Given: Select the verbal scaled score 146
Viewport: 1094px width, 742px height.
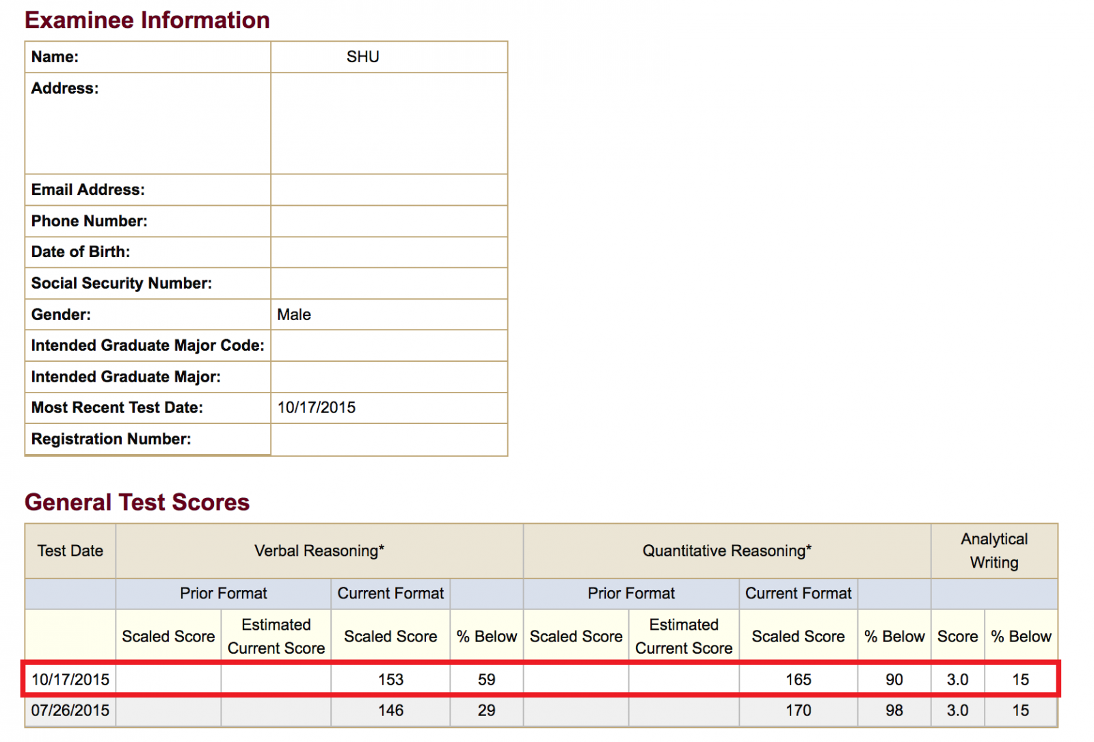Looking at the screenshot, I should 390,711.
